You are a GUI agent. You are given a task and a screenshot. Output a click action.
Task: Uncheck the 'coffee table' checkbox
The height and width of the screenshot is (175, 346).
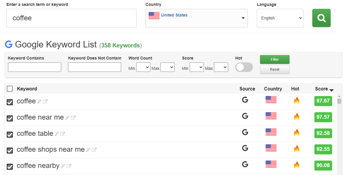[x=10, y=134]
